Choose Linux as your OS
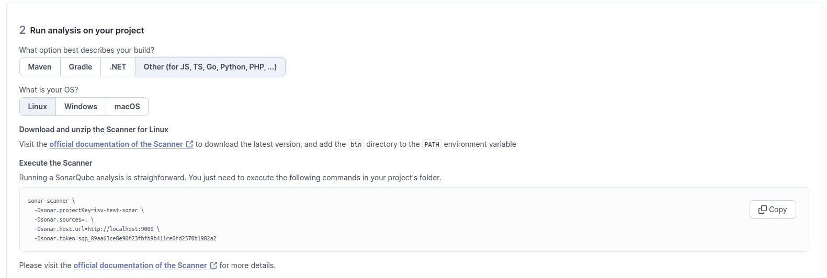 click(x=38, y=107)
